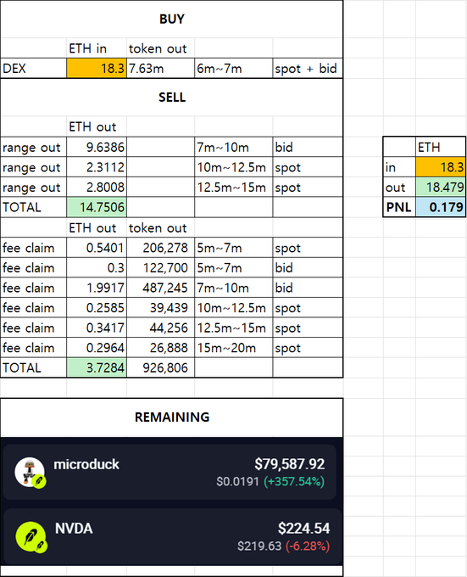This screenshot has width=467, height=577.
Task: Click the 12.5m~15m range out cell
Action: pos(234,188)
